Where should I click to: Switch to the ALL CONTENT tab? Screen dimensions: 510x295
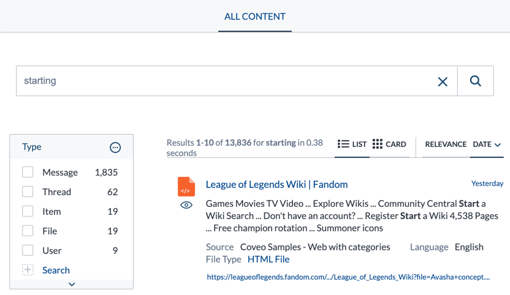point(254,17)
